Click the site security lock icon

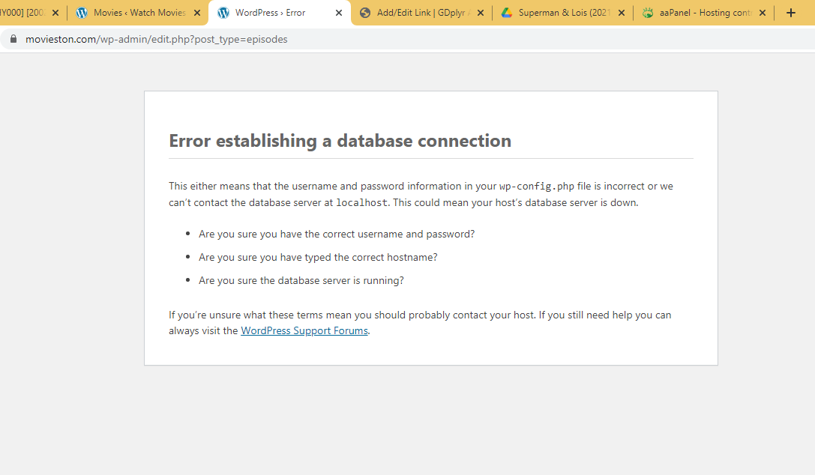13,39
